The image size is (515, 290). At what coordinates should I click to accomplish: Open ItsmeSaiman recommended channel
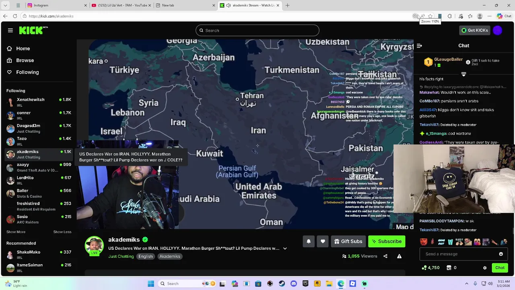39,267
